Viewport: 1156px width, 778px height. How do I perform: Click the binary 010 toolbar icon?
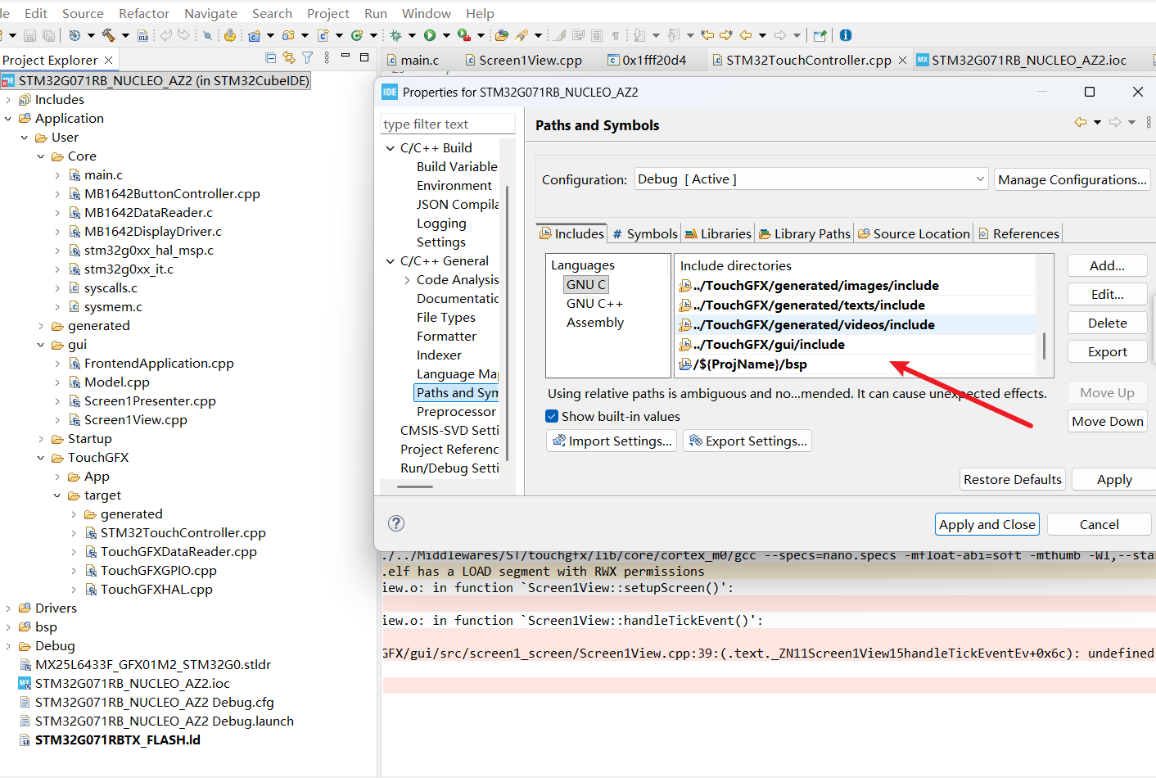click(x=142, y=35)
